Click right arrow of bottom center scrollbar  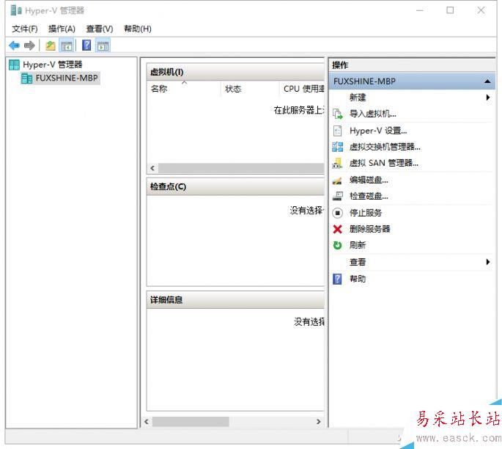(x=319, y=422)
